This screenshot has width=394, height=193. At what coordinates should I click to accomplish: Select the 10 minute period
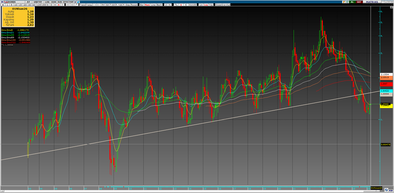click(x=16, y=5)
